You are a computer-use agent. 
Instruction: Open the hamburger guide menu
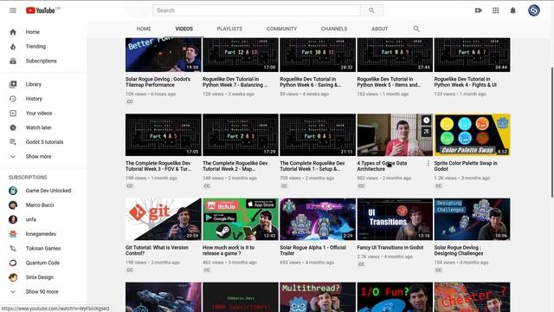point(13,10)
